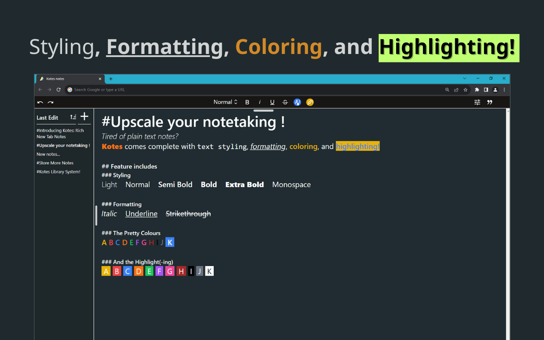Open the Kotes Library System note
544x340 pixels.
tap(59, 172)
